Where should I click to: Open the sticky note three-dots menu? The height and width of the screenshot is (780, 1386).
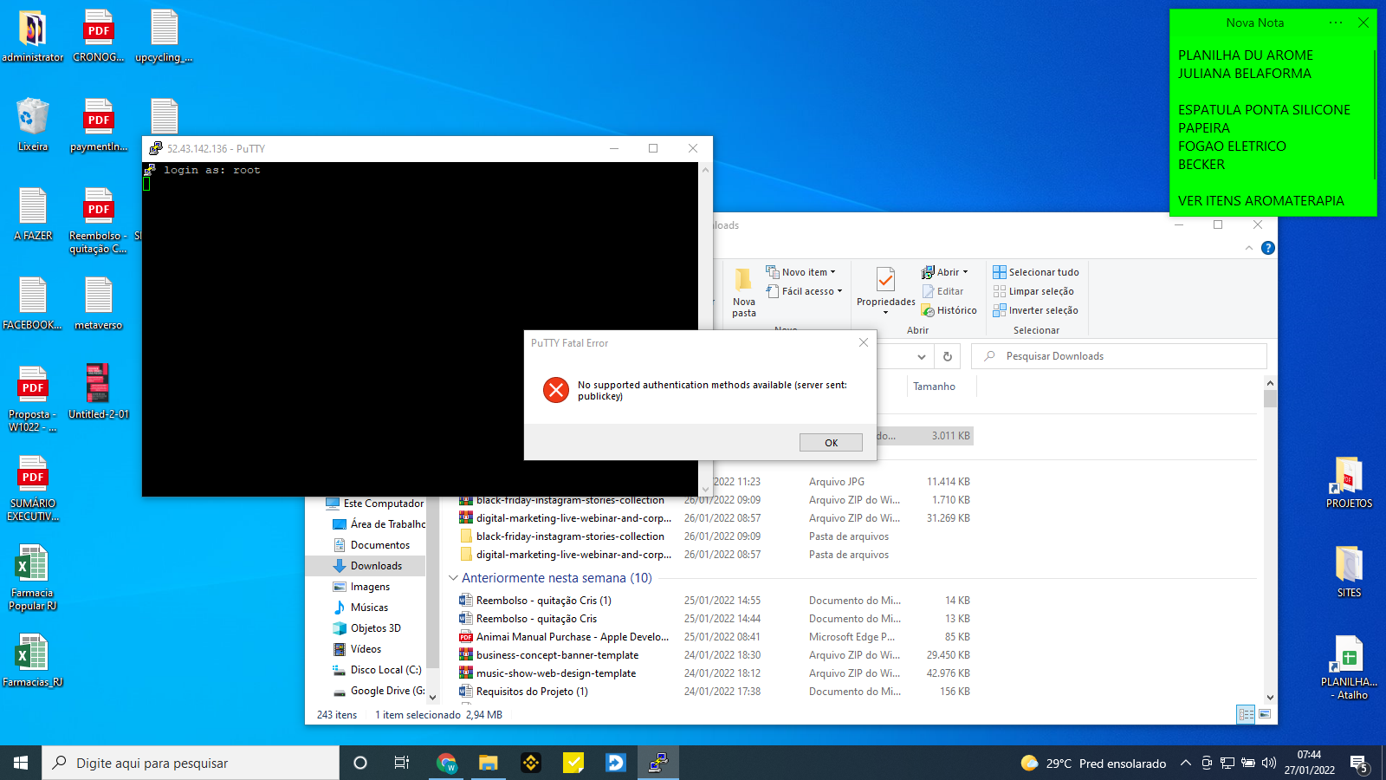1336,23
